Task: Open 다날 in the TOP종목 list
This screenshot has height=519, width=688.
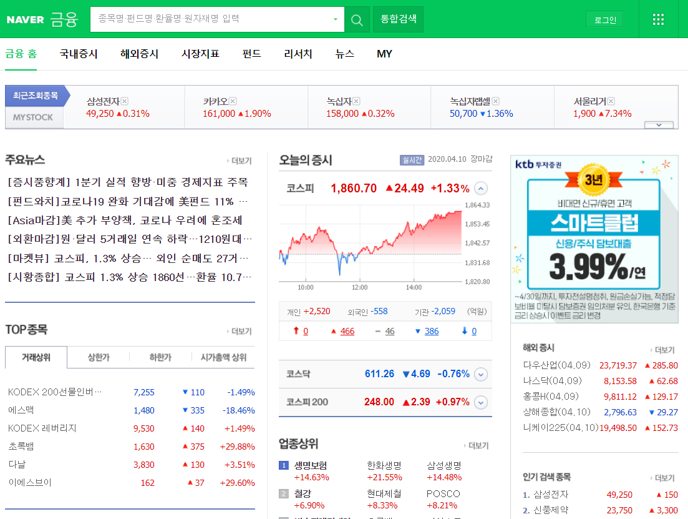Action: click(x=17, y=465)
